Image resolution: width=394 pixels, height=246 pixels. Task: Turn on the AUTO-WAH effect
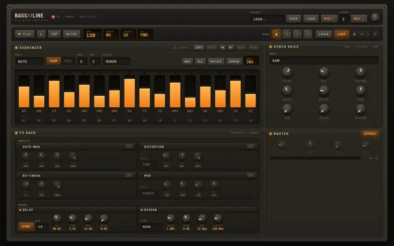(129, 147)
